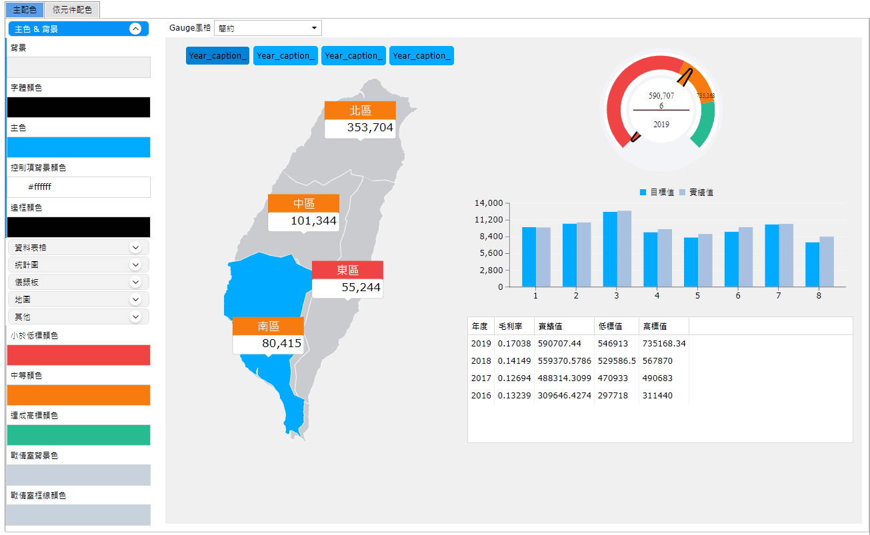Click the 735168.34 高標值 cell
Screen dimensions: 870x535
(x=664, y=344)
